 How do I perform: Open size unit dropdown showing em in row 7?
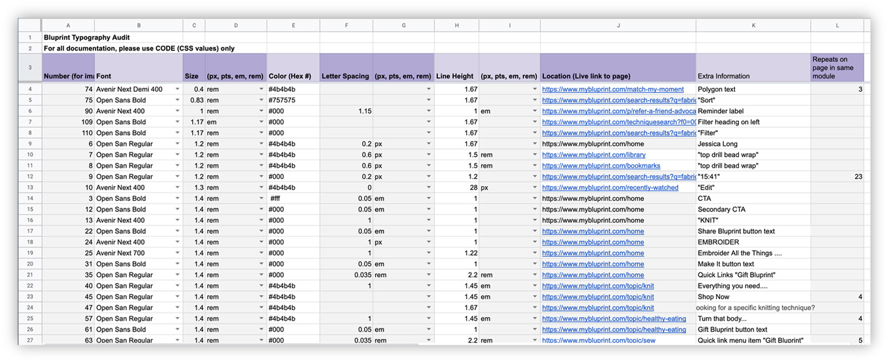[x=261, y=122]
